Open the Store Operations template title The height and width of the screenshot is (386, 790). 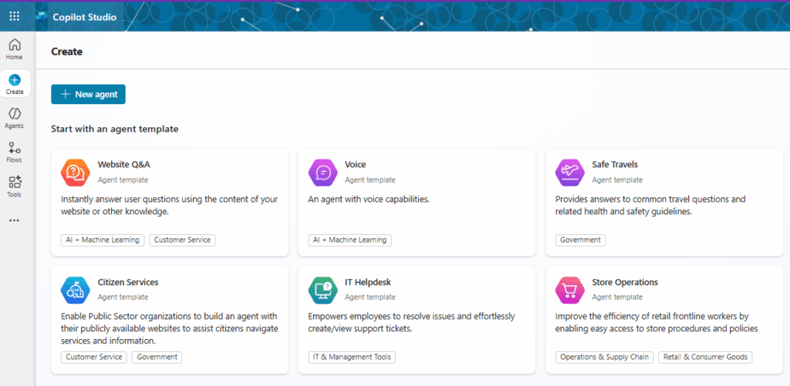(625, 282)
